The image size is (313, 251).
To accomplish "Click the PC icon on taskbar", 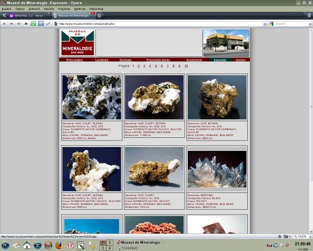I will tap(5, 246).
